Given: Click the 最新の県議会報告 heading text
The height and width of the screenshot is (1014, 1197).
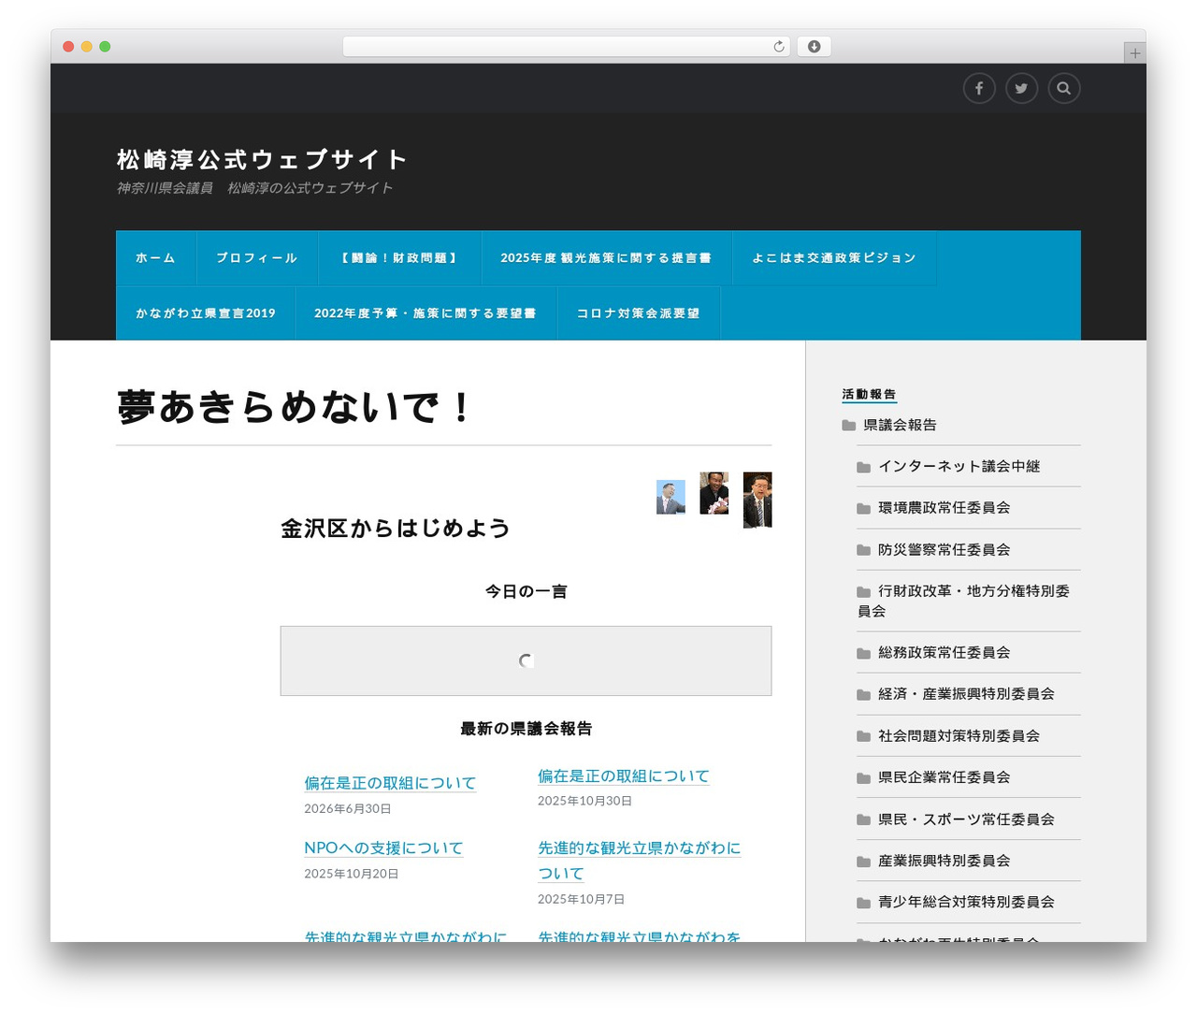Looking at the screenshot, I should [526, 729].
